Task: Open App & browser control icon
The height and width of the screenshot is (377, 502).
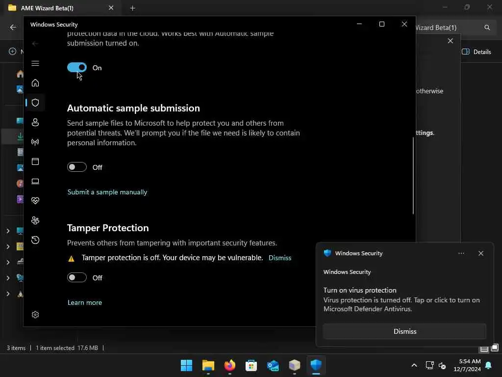Action: pos(35,161)
